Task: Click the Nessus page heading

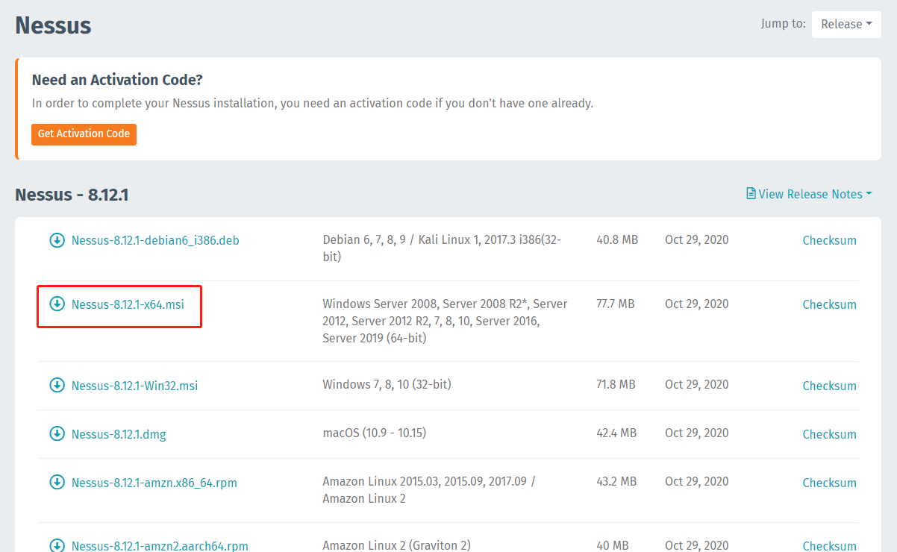Action: click(x=53, y=25)
